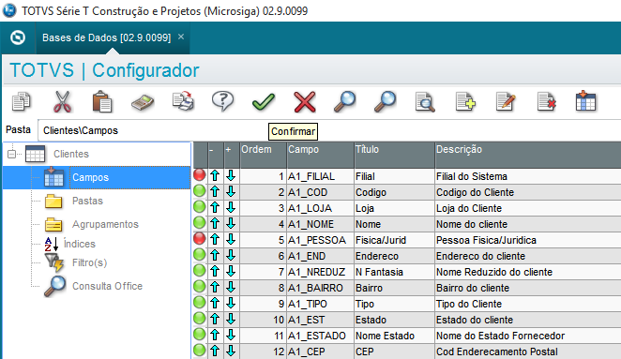Open Consulta Office tree item
The image size is (621, 359).
click(107, 286)
